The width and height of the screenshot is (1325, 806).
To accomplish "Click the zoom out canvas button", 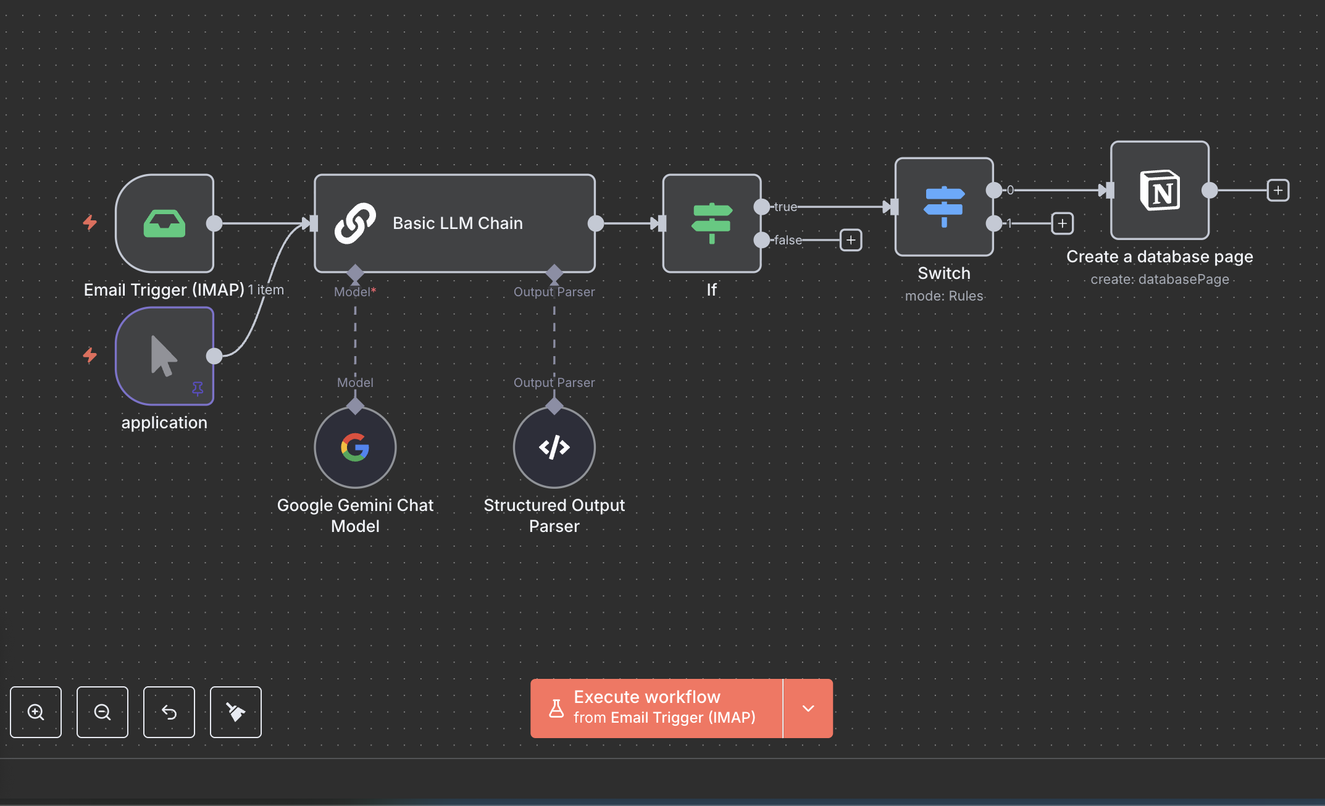I will pyautogui.click(x=102, y=712).
